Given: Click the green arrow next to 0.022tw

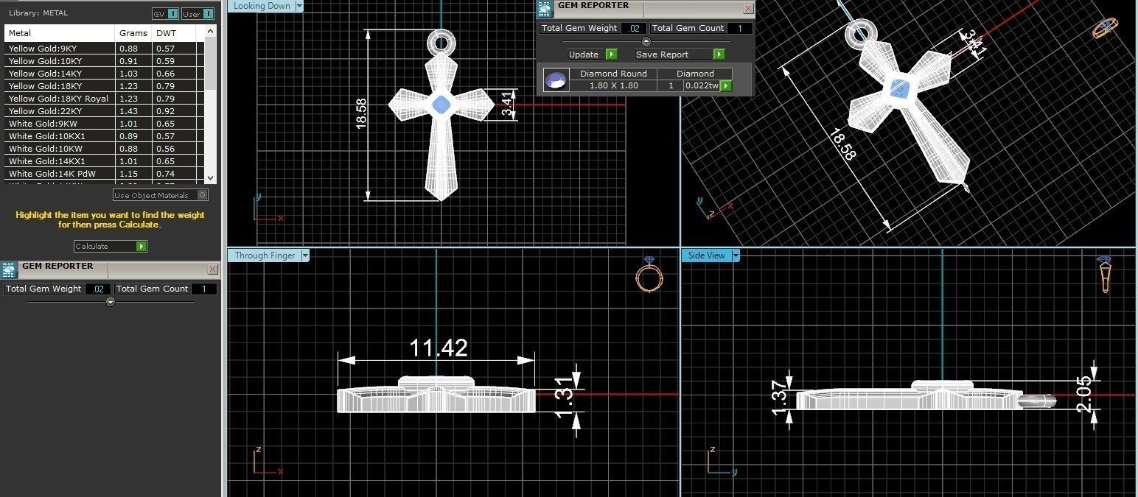Looking at the screenshot, I should pyautogui.click(x=726, y=86).
